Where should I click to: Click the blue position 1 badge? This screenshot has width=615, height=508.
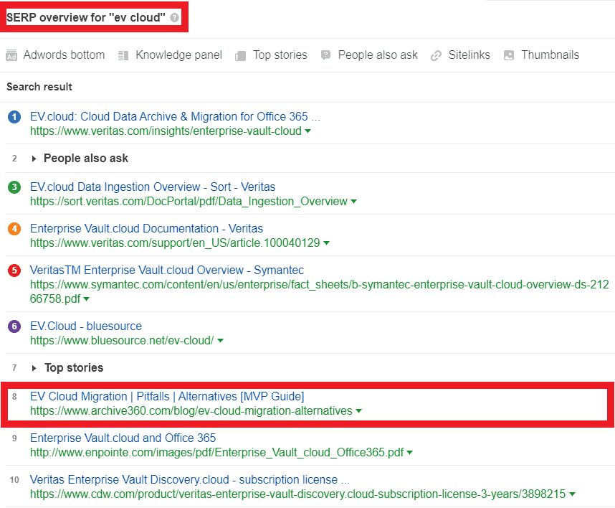pos(14,117)
